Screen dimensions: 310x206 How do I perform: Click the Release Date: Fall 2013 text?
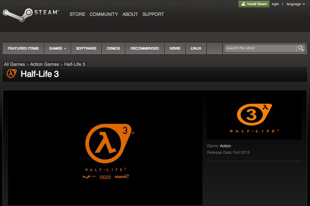(228, 152)
